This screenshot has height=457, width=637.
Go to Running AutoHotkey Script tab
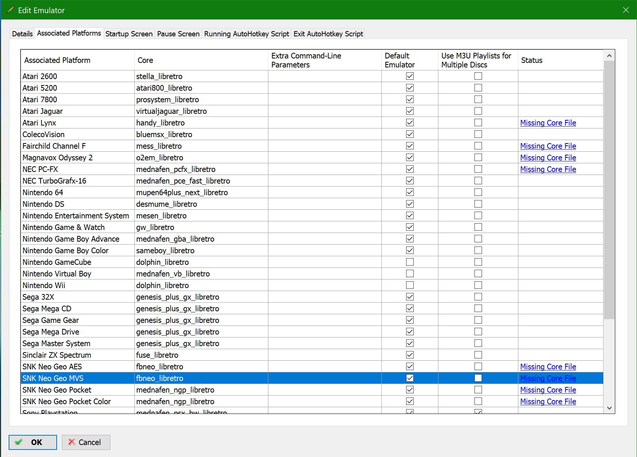(x=247, y=34)
